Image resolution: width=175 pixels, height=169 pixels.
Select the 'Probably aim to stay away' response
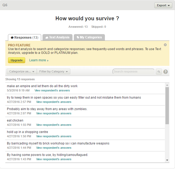[47, 109]
